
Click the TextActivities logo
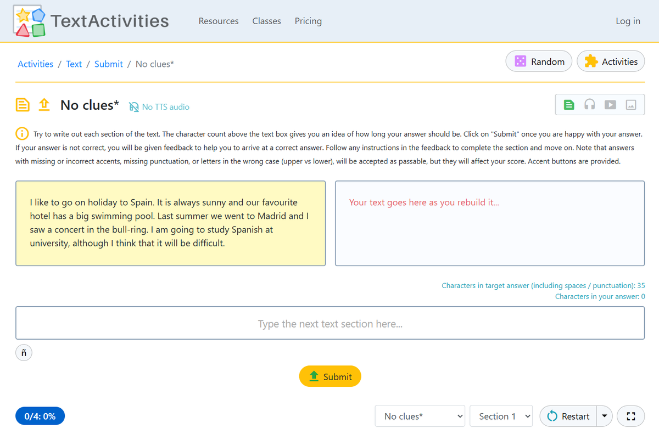(91, 21)
